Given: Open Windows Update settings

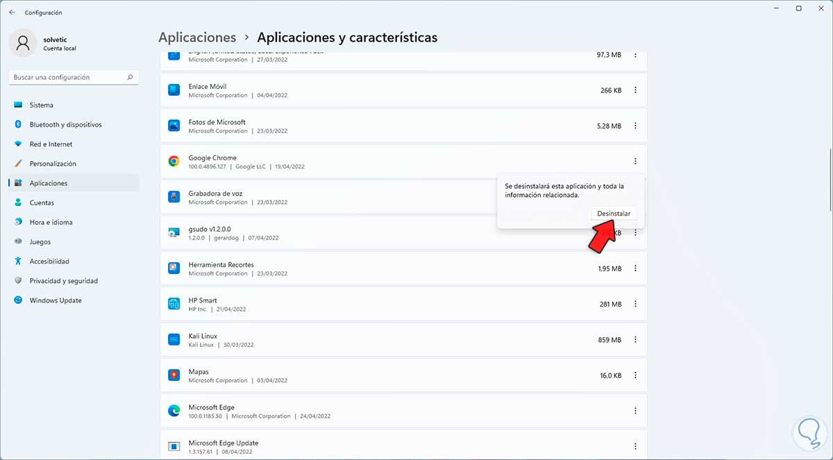Looking at the screenshot, I should click(x=74, y=300).
